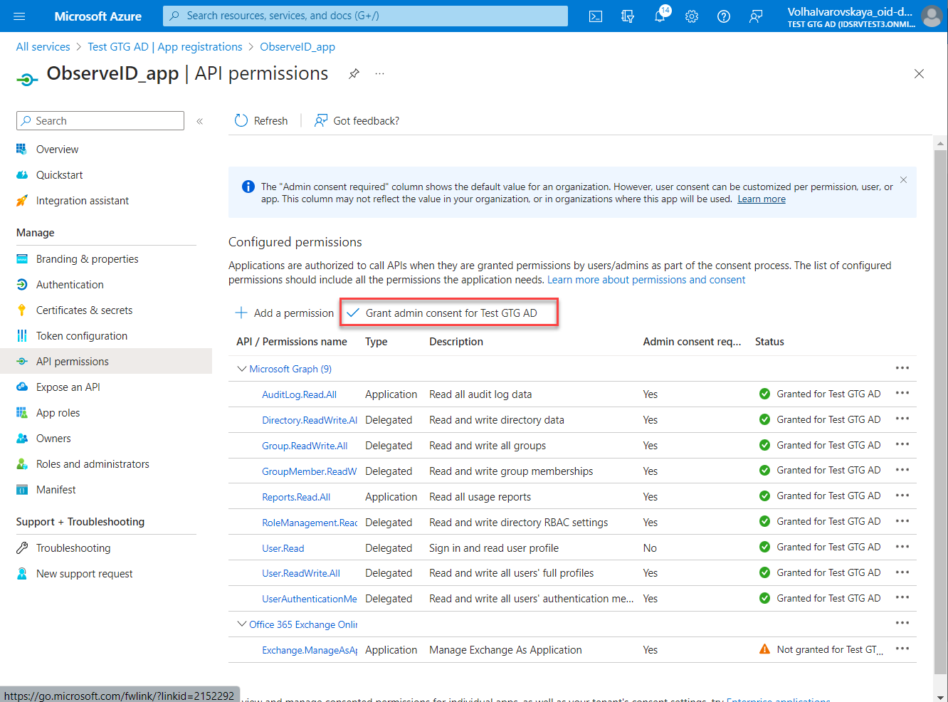This screenshot has width=948, height=702.
Task: Dismiss the admin consent info banner
Action: click(903, 180)
